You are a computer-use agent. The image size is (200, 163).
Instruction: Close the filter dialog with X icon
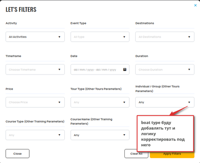[195, 5]
